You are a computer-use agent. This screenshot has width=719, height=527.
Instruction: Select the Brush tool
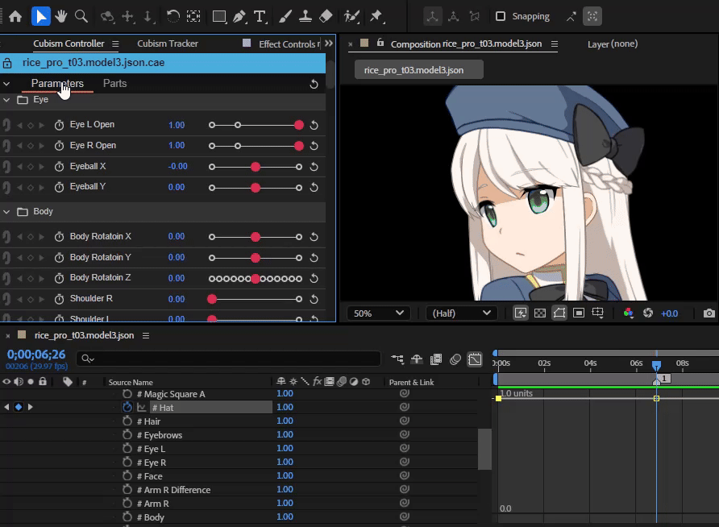click(x=285, y=16)
